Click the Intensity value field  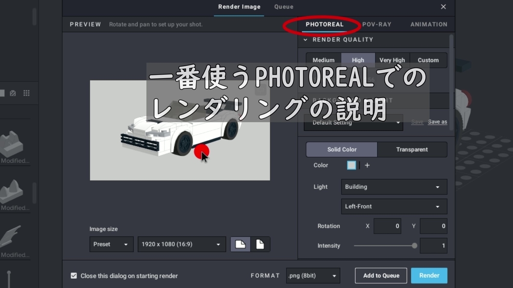pos(433,246)
